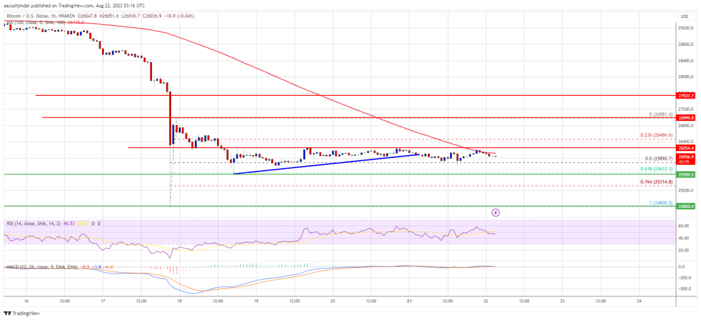The width and height of the screenshot is (701, 320).
Task: Select the RSI (14, close) indicator legend
Action: click(27, 224)
